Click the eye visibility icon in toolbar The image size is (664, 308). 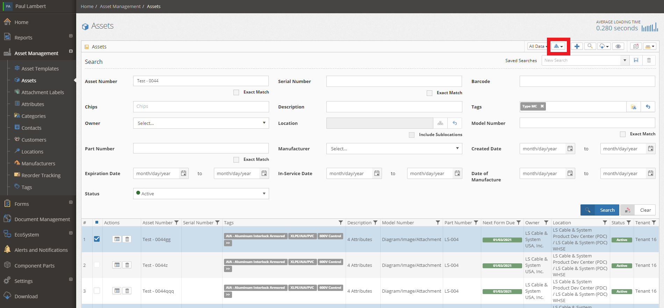pyautogui.click(x=618, y=46)
